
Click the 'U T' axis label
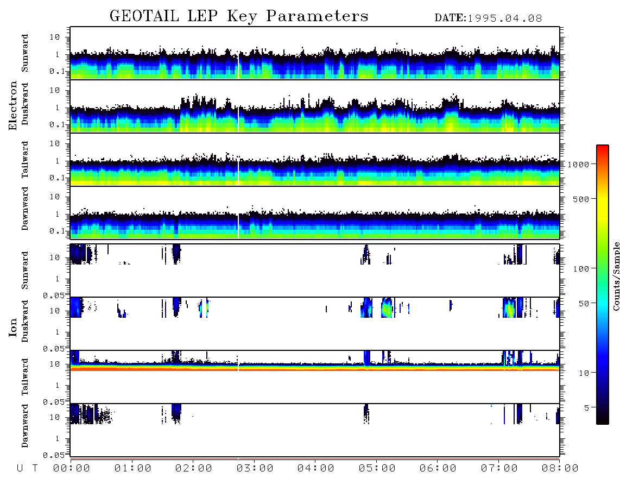27,469
